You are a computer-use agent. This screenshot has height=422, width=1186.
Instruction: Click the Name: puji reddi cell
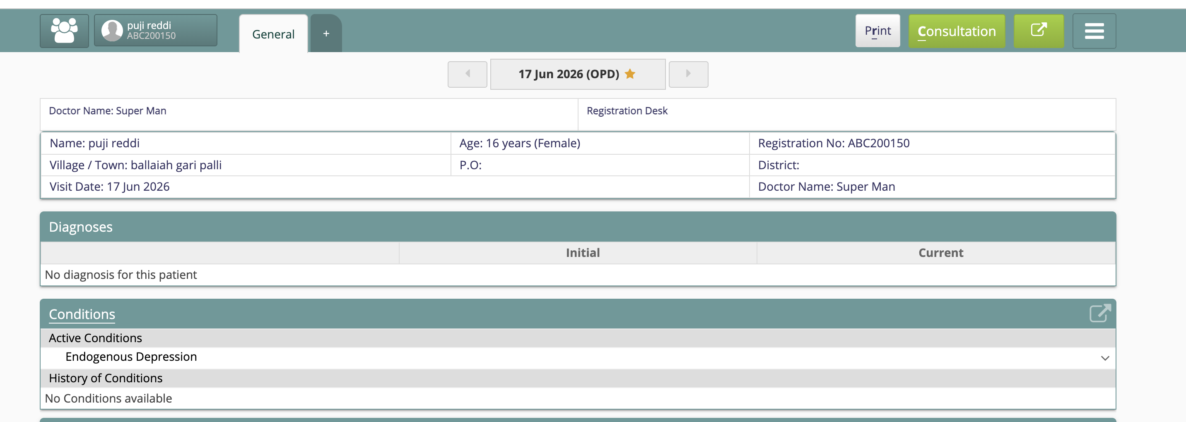click(x=246, y=143)
